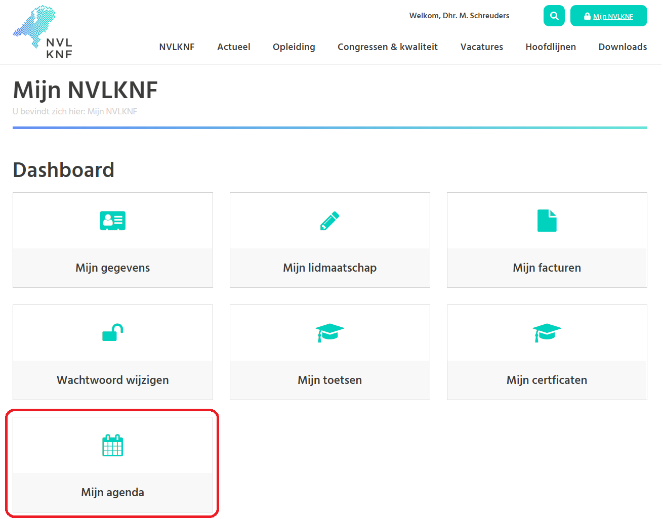The height and width of the screenshot is (519, 663).
Task: Open Hoofdlijnen in the top navigation
Action: 551,47
